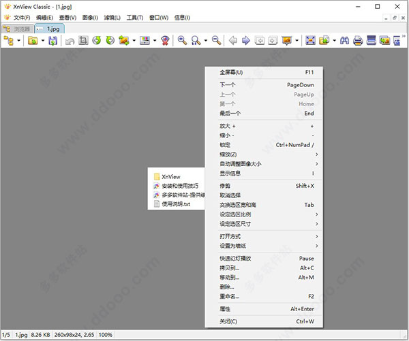The width and height of the screenshot is (409, 341).
Task: Click the Open file folder icon
Action: tap(33, 41)
